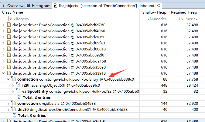Screen dimensions: 205x122
Task: Open the Histogram tab
Action: click(38, 6)
